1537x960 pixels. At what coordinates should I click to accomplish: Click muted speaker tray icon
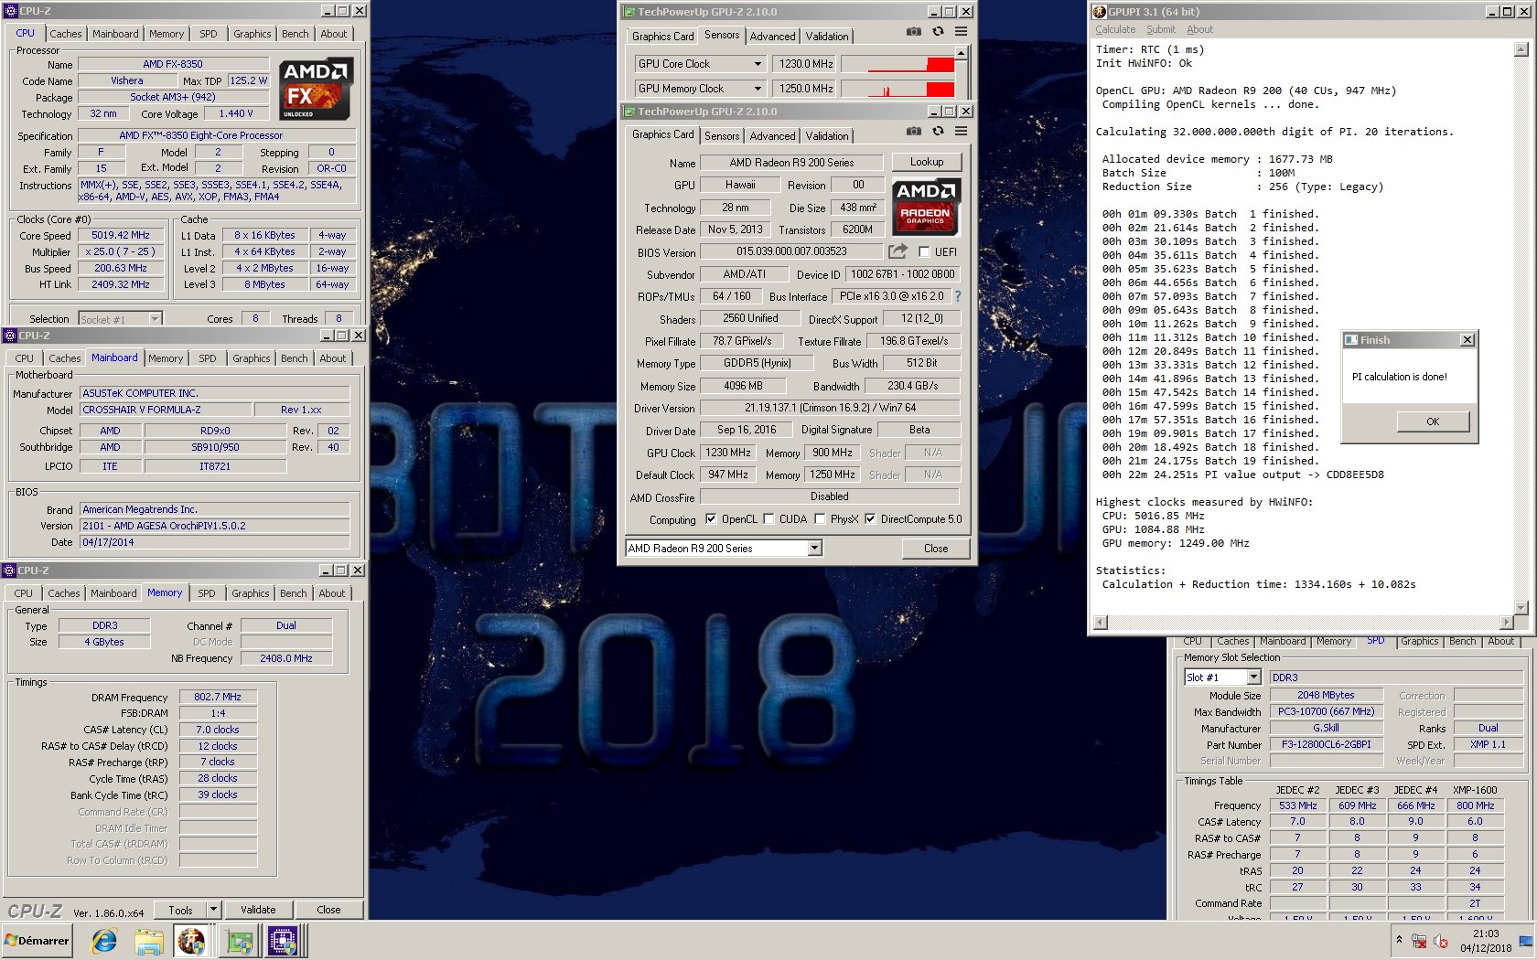(x=1441, y=941)
